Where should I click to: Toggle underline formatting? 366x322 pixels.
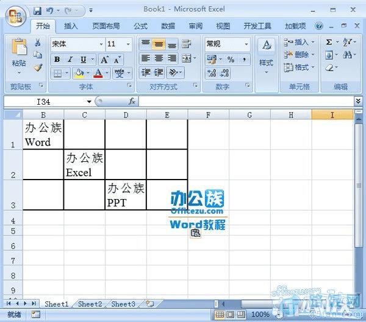pyautogui.click(x=83, y=60)
